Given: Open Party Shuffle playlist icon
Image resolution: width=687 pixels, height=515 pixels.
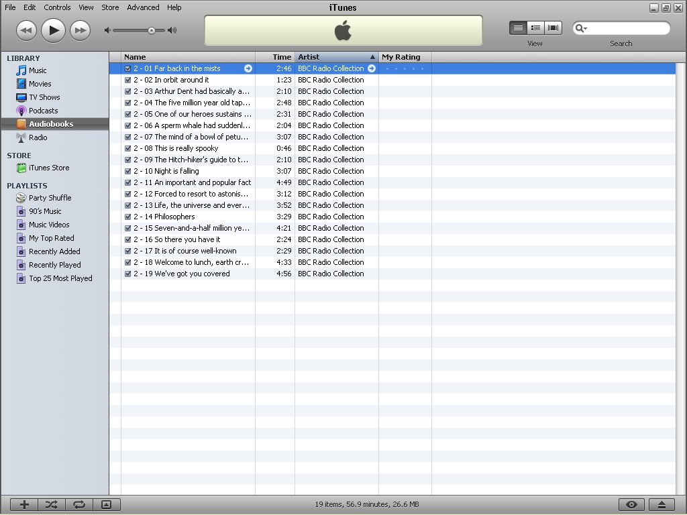Looking at the screenshot, I should click(x=21, y=198).
